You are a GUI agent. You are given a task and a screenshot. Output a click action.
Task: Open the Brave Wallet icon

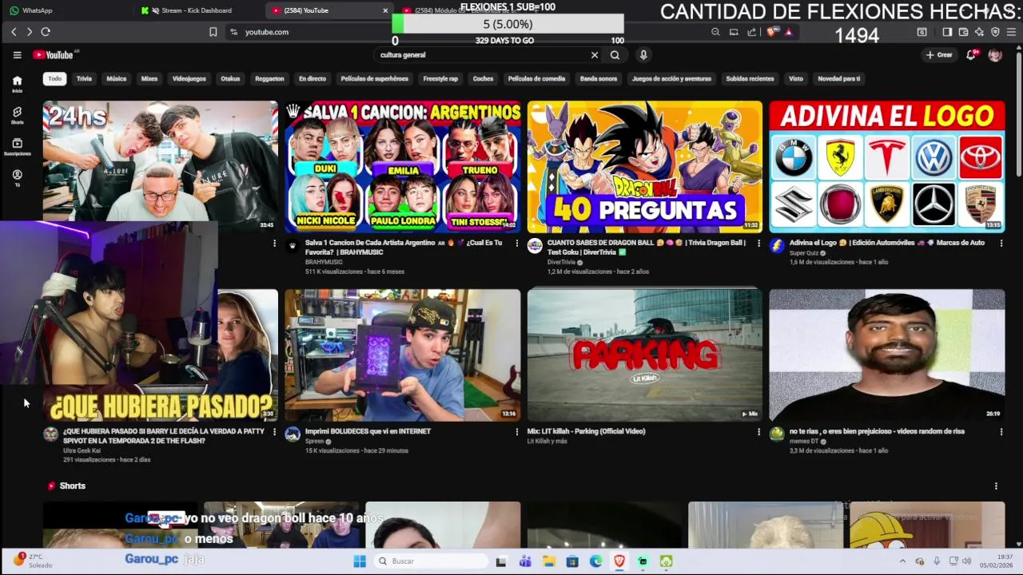(963, 32)
